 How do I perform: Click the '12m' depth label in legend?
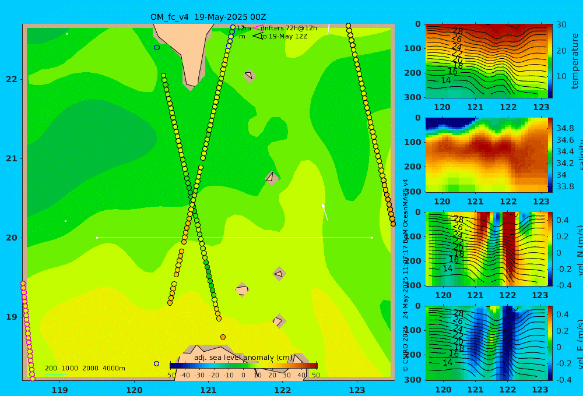click(244, 28)
